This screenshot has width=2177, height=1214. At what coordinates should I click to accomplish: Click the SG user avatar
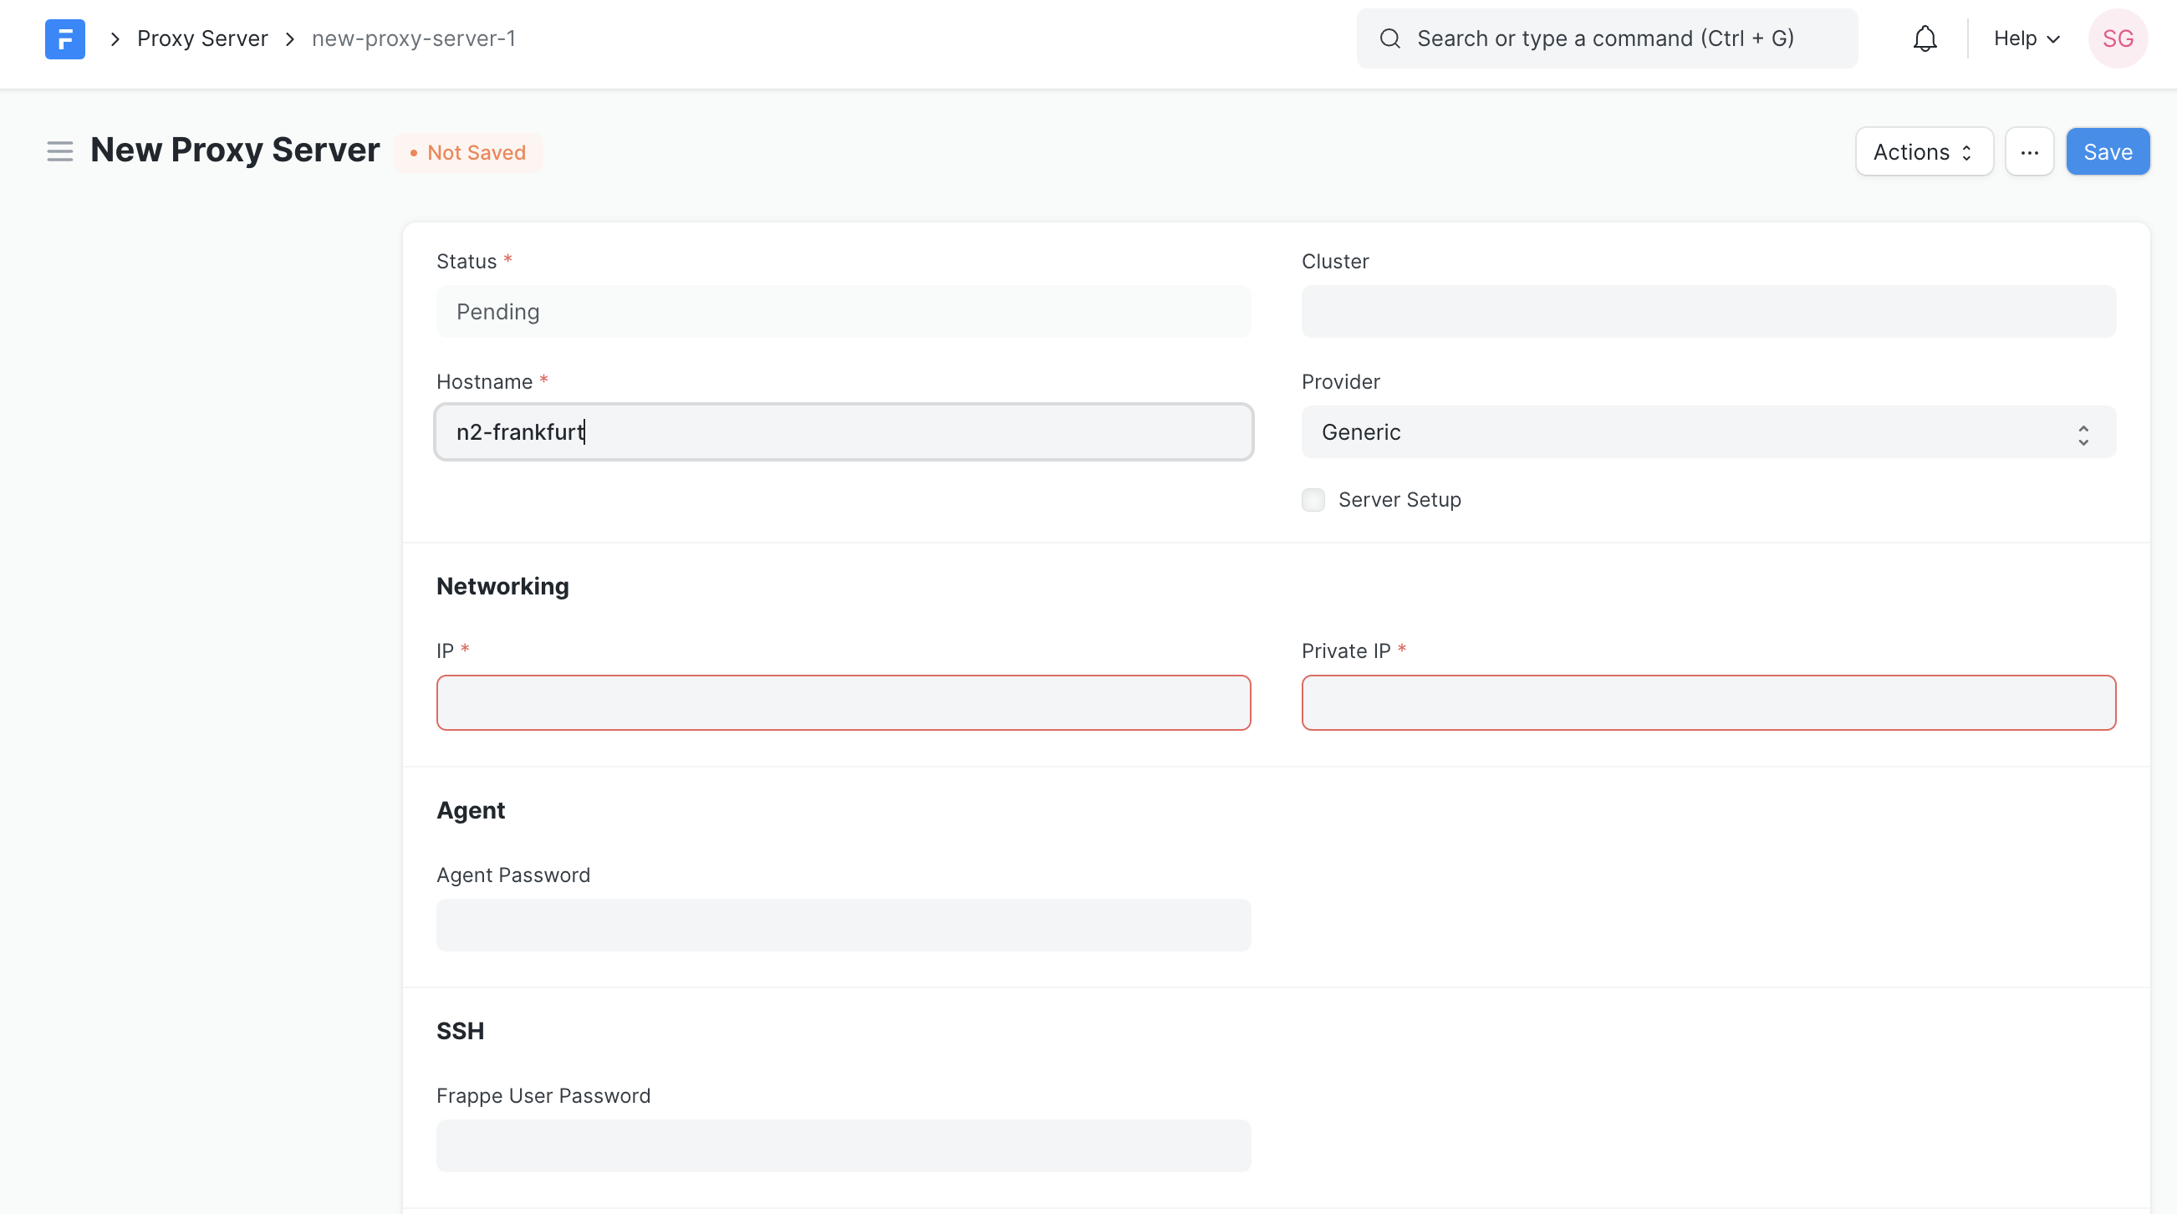tap(2118, 38)
